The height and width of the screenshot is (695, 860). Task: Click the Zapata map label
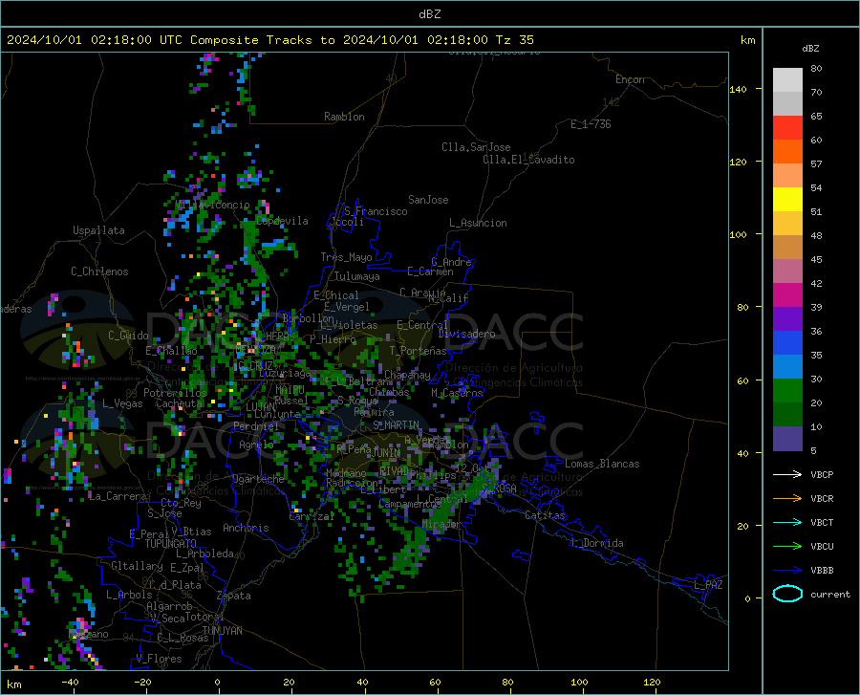(x=234, y=596)
